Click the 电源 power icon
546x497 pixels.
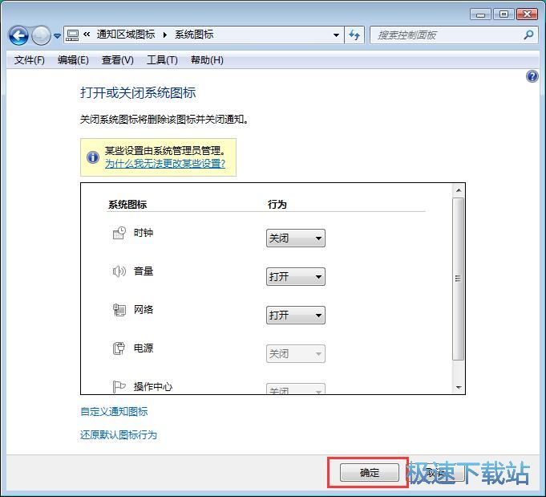(x=119, y=348)
